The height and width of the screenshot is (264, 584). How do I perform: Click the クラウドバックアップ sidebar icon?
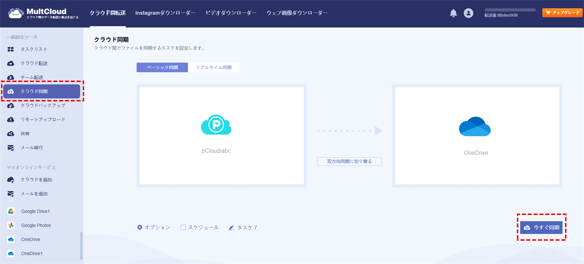pos(11,105)
